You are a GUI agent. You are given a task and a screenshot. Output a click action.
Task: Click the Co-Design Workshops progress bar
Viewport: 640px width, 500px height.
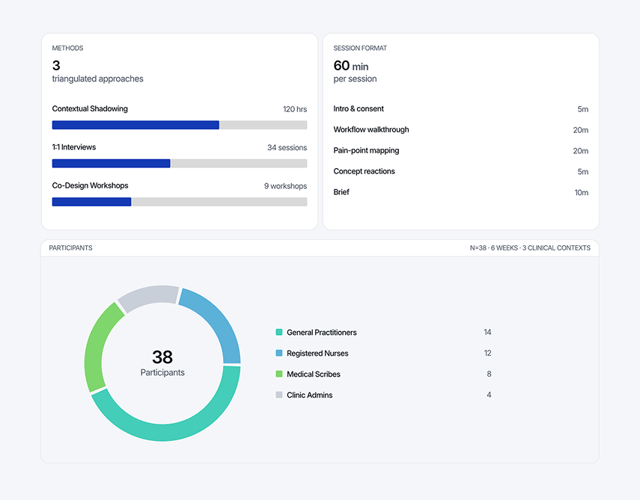pos(180,202)
